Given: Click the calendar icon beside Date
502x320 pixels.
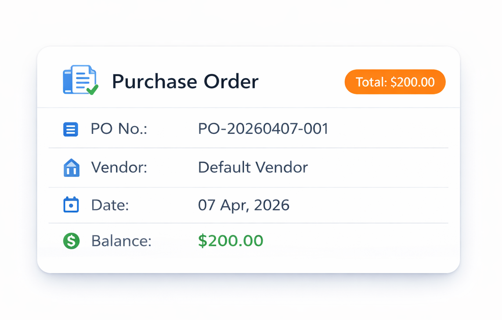Looking at the screenshot, I should [x=71, y=205].
